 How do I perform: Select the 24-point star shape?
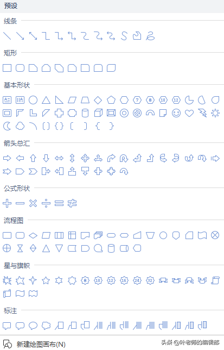click(137, 280)
